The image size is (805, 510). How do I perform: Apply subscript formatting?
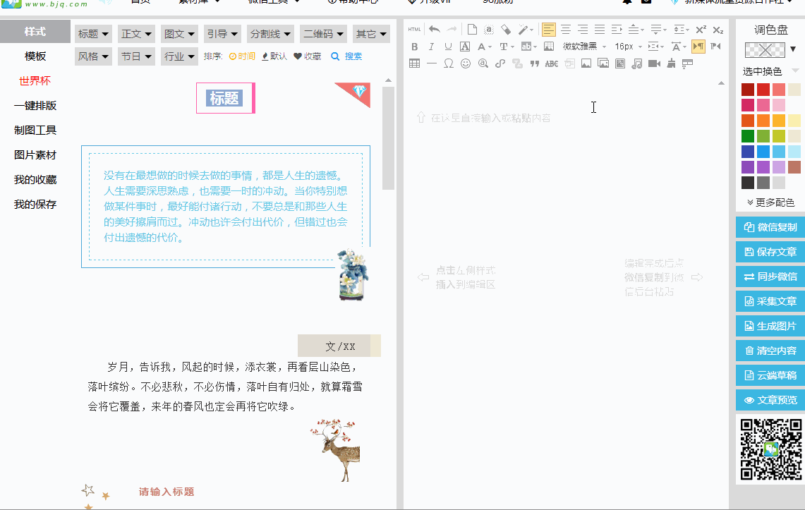(x=718, y=29)
